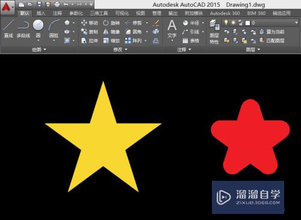Click the Open file icon in quick access toolbar
Screen dimensions: 301x220
tap(30, 4)
